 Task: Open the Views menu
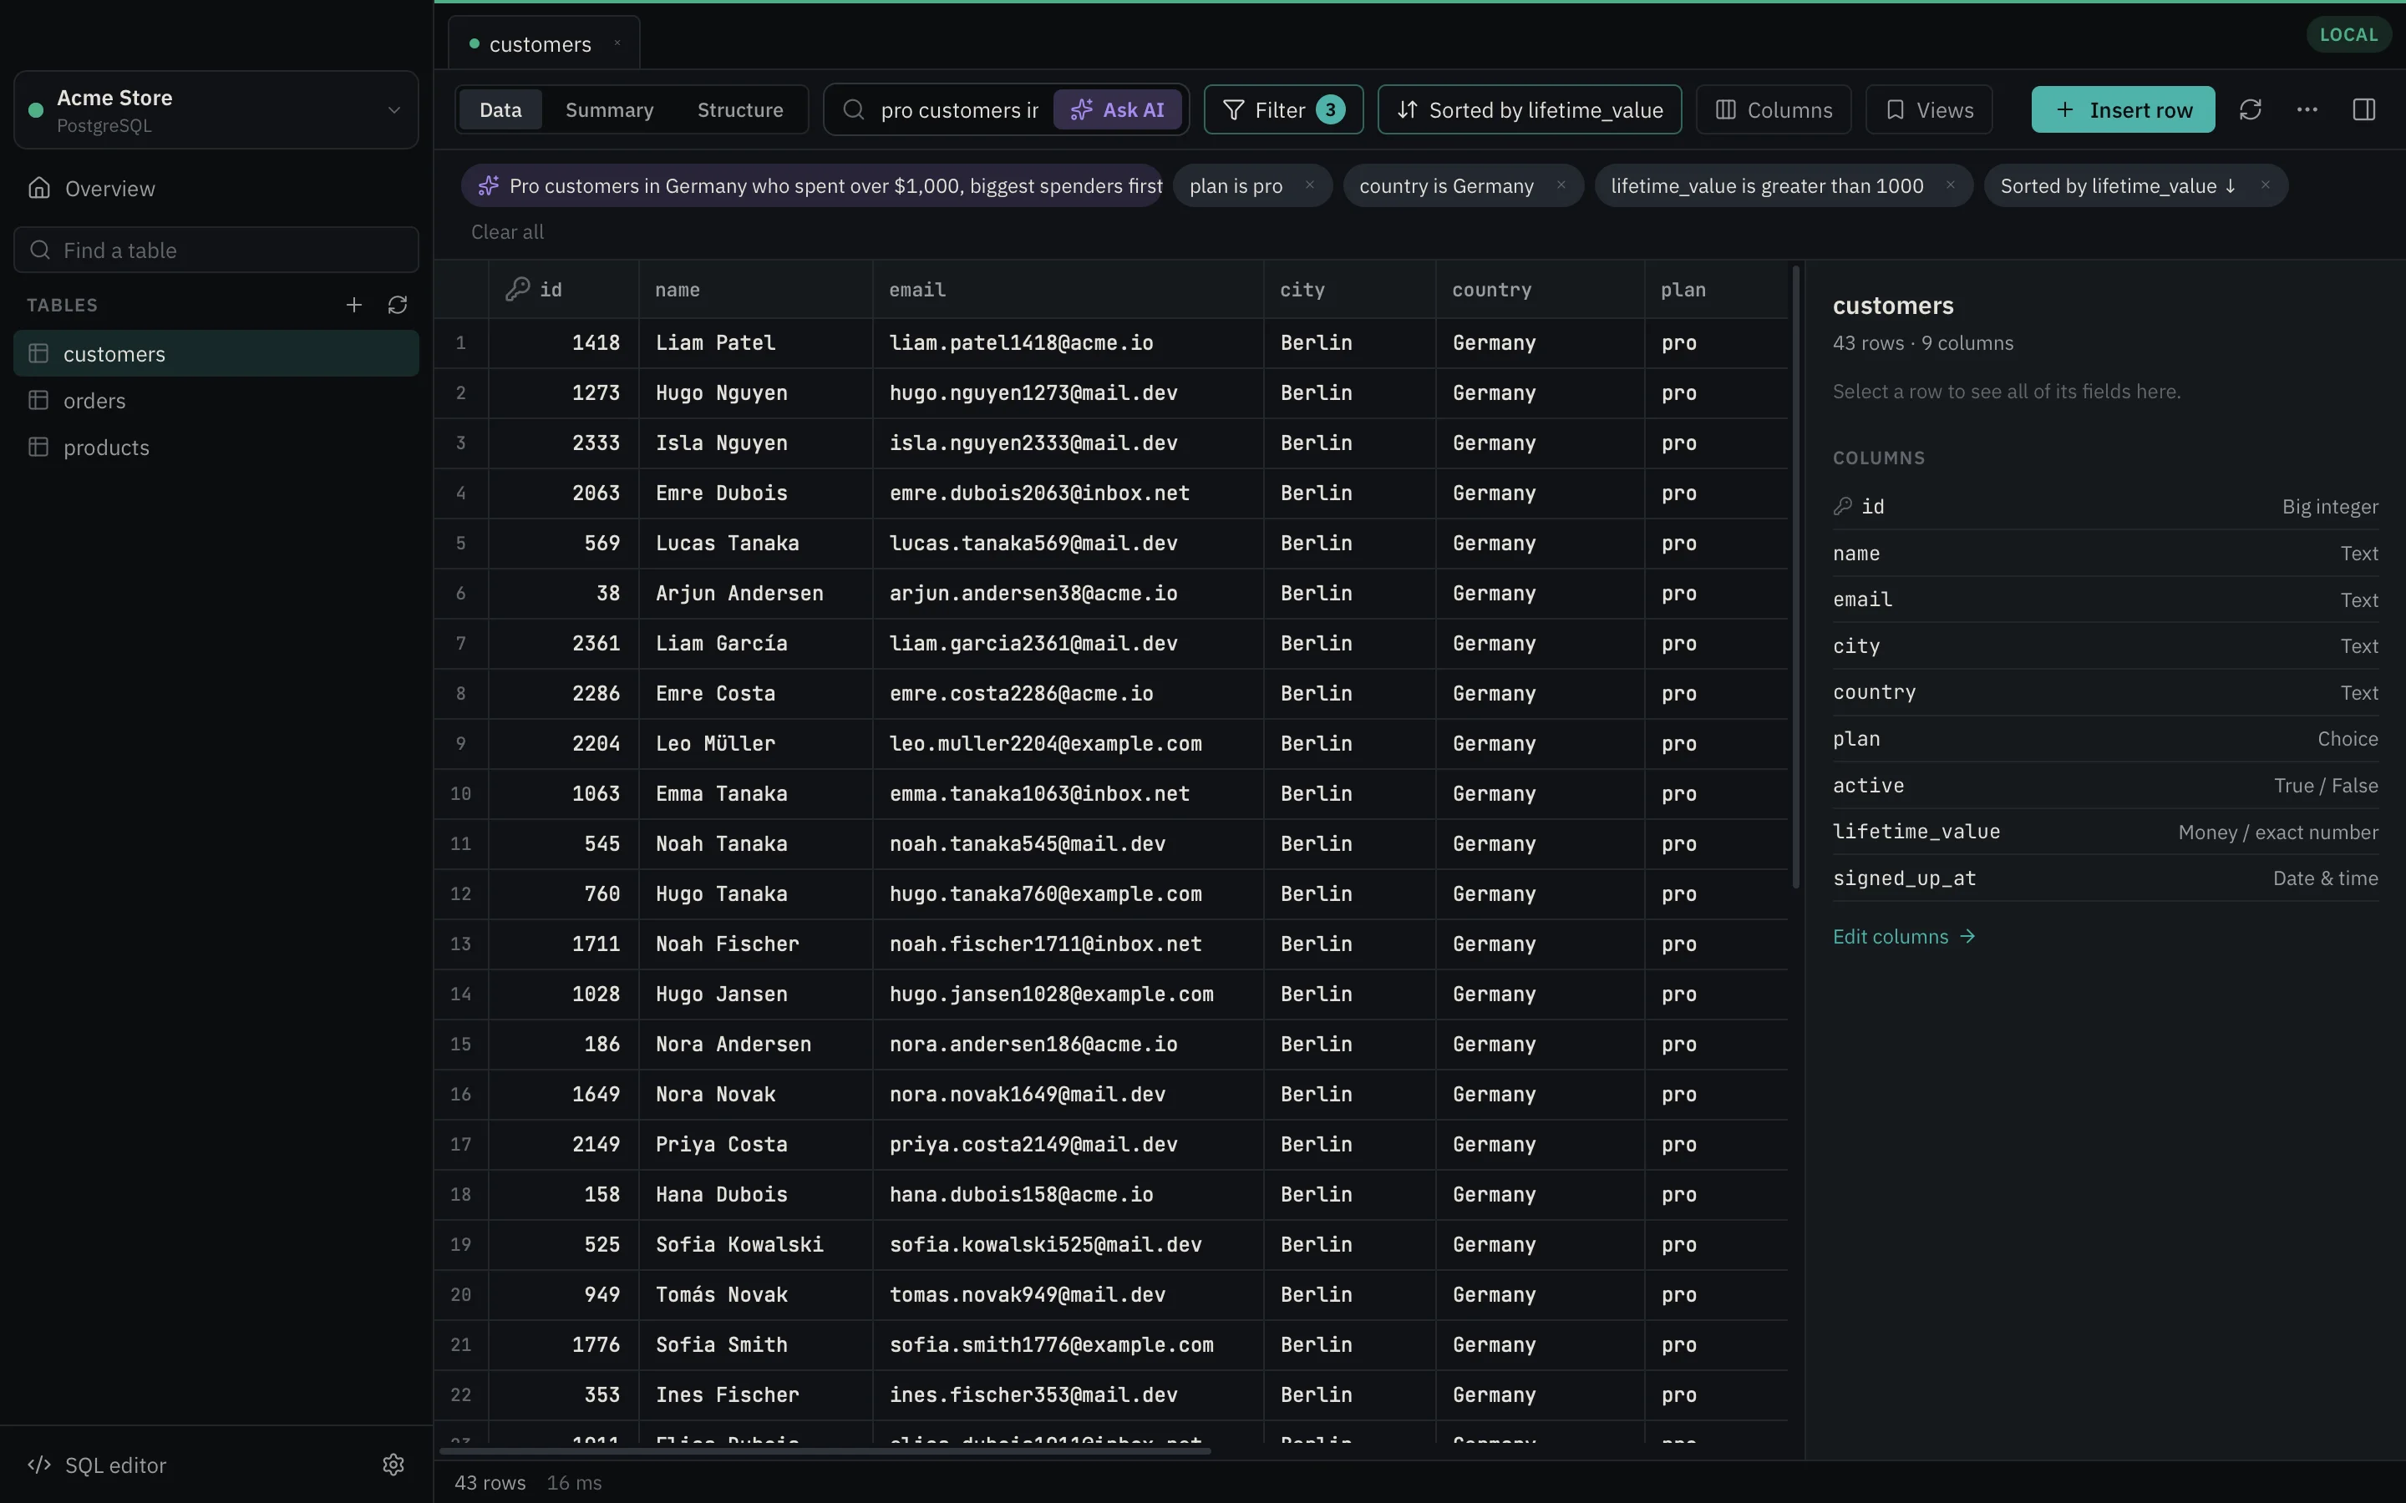coord(1929,109)
